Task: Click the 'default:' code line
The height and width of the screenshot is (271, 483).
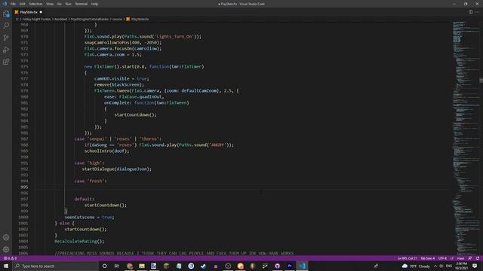Action: (85, 199)
